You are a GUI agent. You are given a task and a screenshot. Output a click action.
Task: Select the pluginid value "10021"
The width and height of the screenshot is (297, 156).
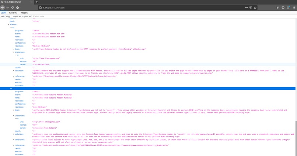coord(36,92)
